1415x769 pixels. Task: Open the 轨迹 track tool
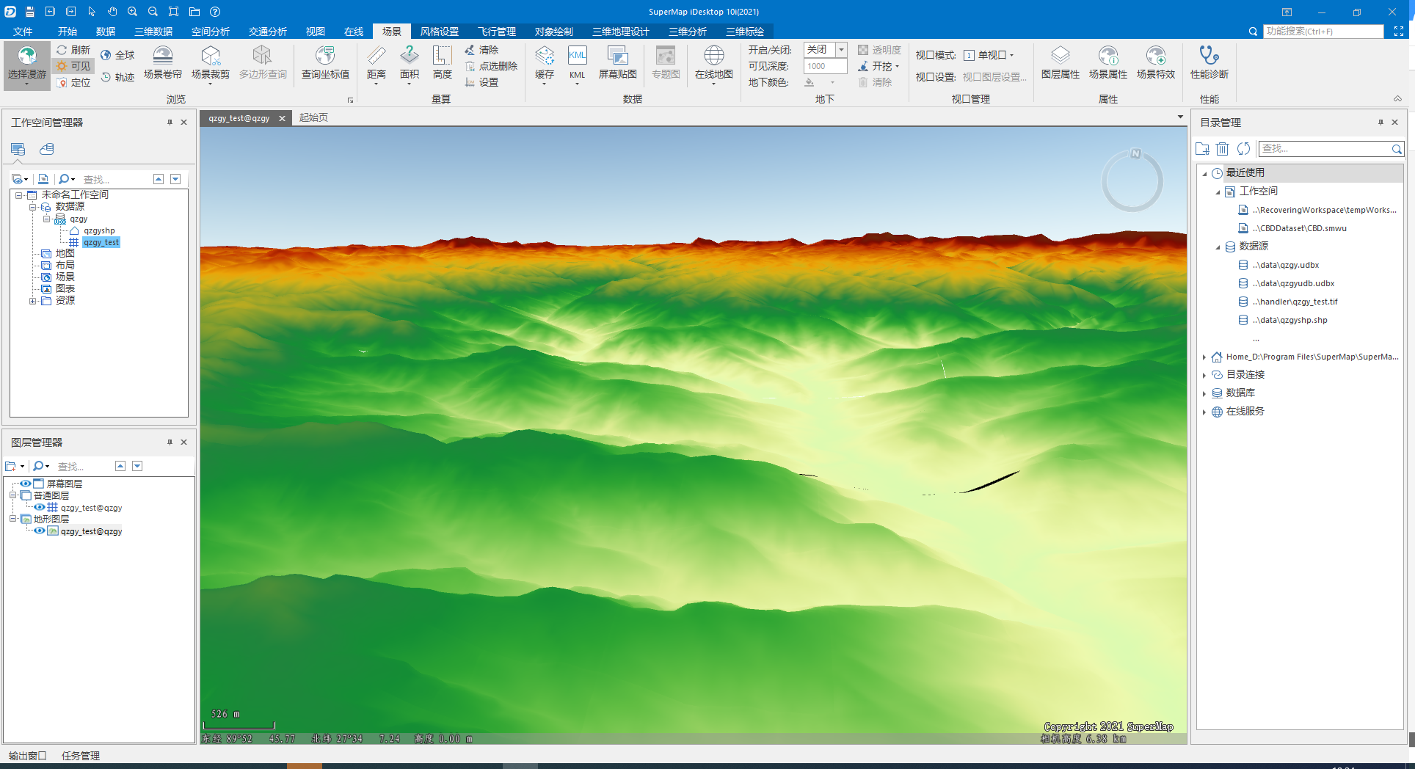point(117,77)
